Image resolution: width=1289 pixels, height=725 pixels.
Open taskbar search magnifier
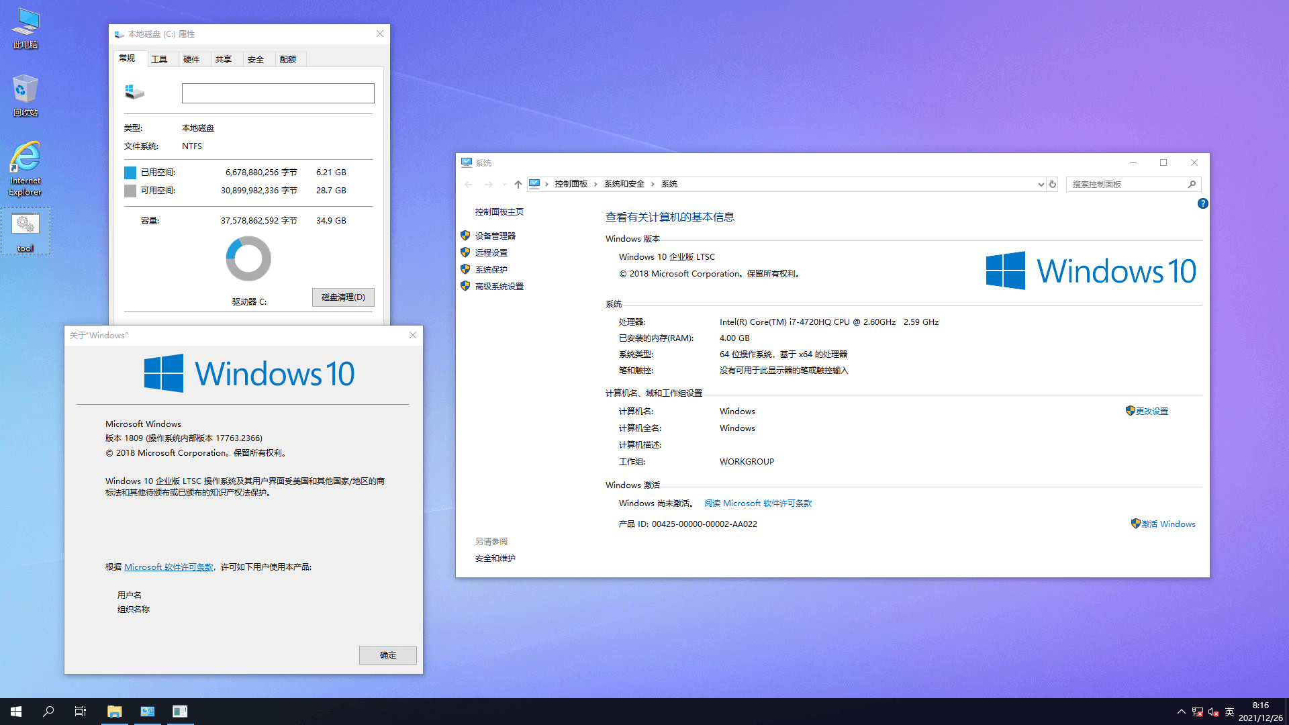pyautogui.click(x=48, y=712)
